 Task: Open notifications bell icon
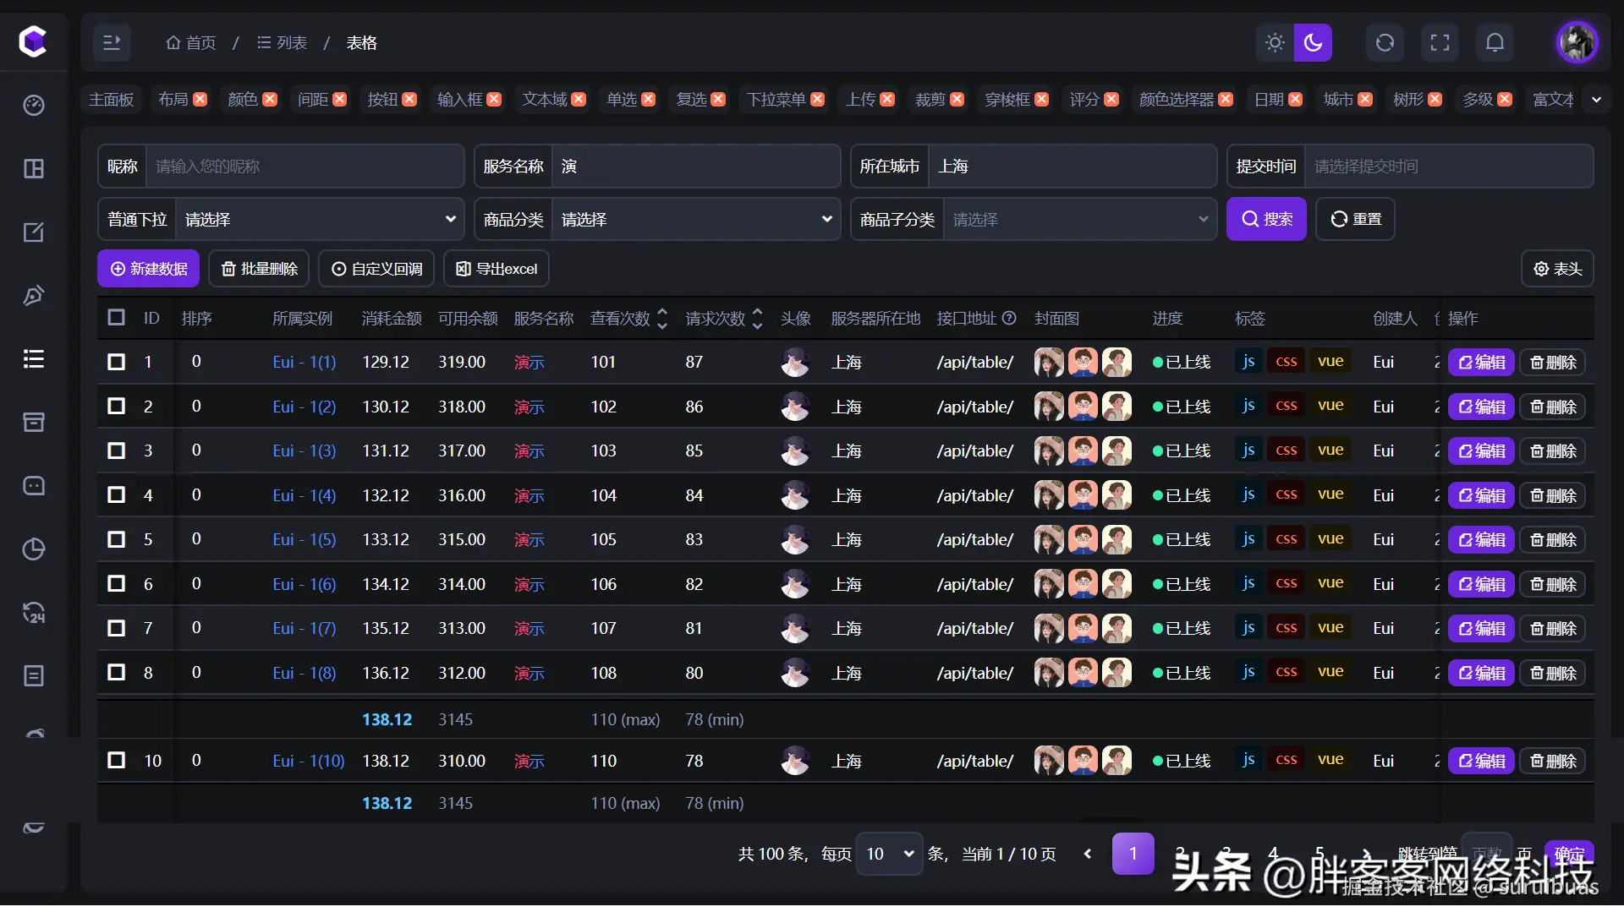coord(1495,42)
